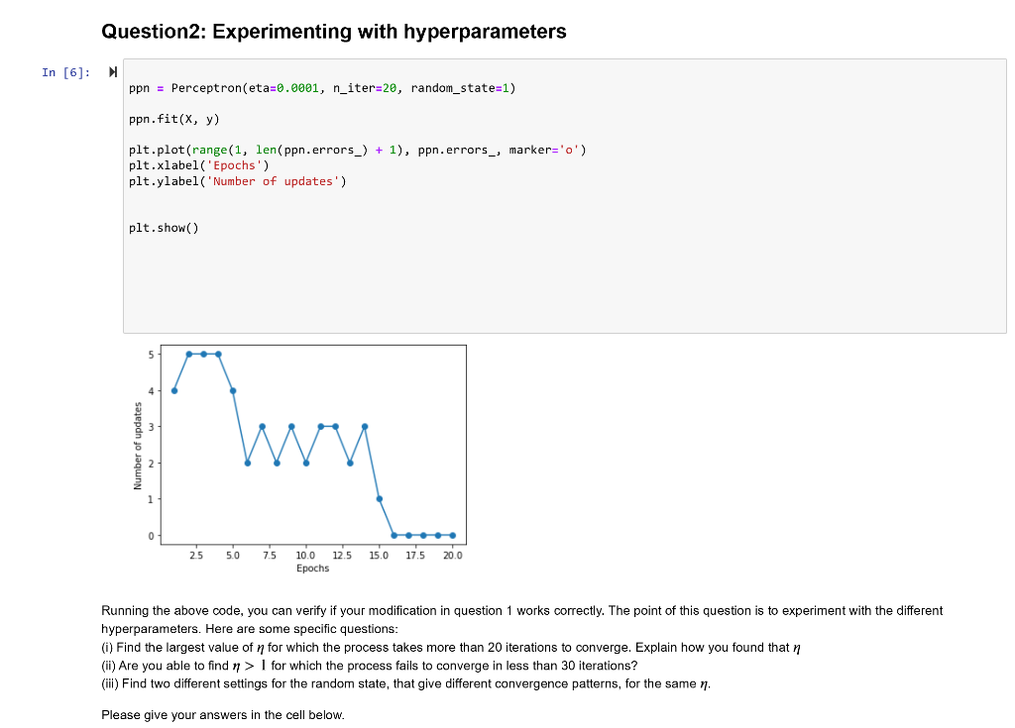
Task: Click the plt.ylabel('Number of updates') line
Action: 238,181
